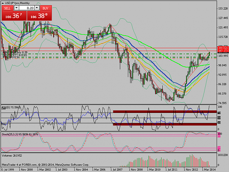Screen dimensions: 229x172
Task: Click the 103.995 price scale label
Action: coord(223,56)
